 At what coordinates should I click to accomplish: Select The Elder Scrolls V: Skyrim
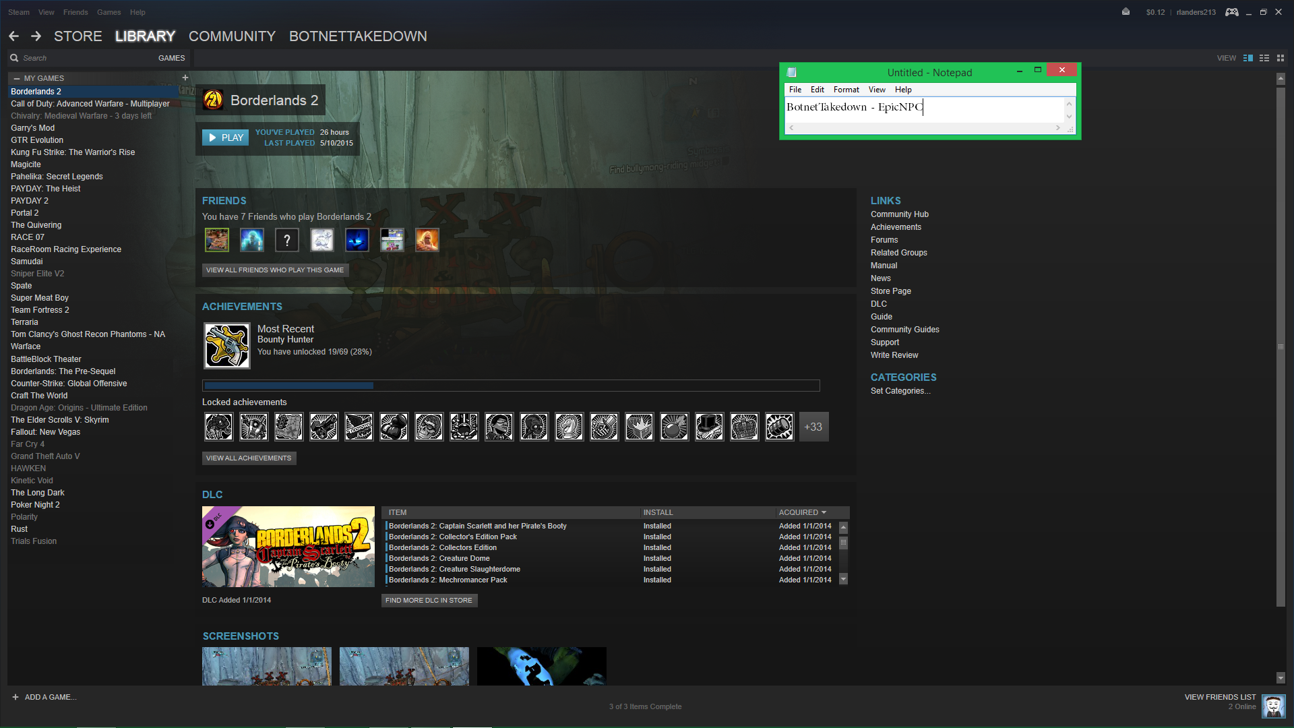coord(60,420)
